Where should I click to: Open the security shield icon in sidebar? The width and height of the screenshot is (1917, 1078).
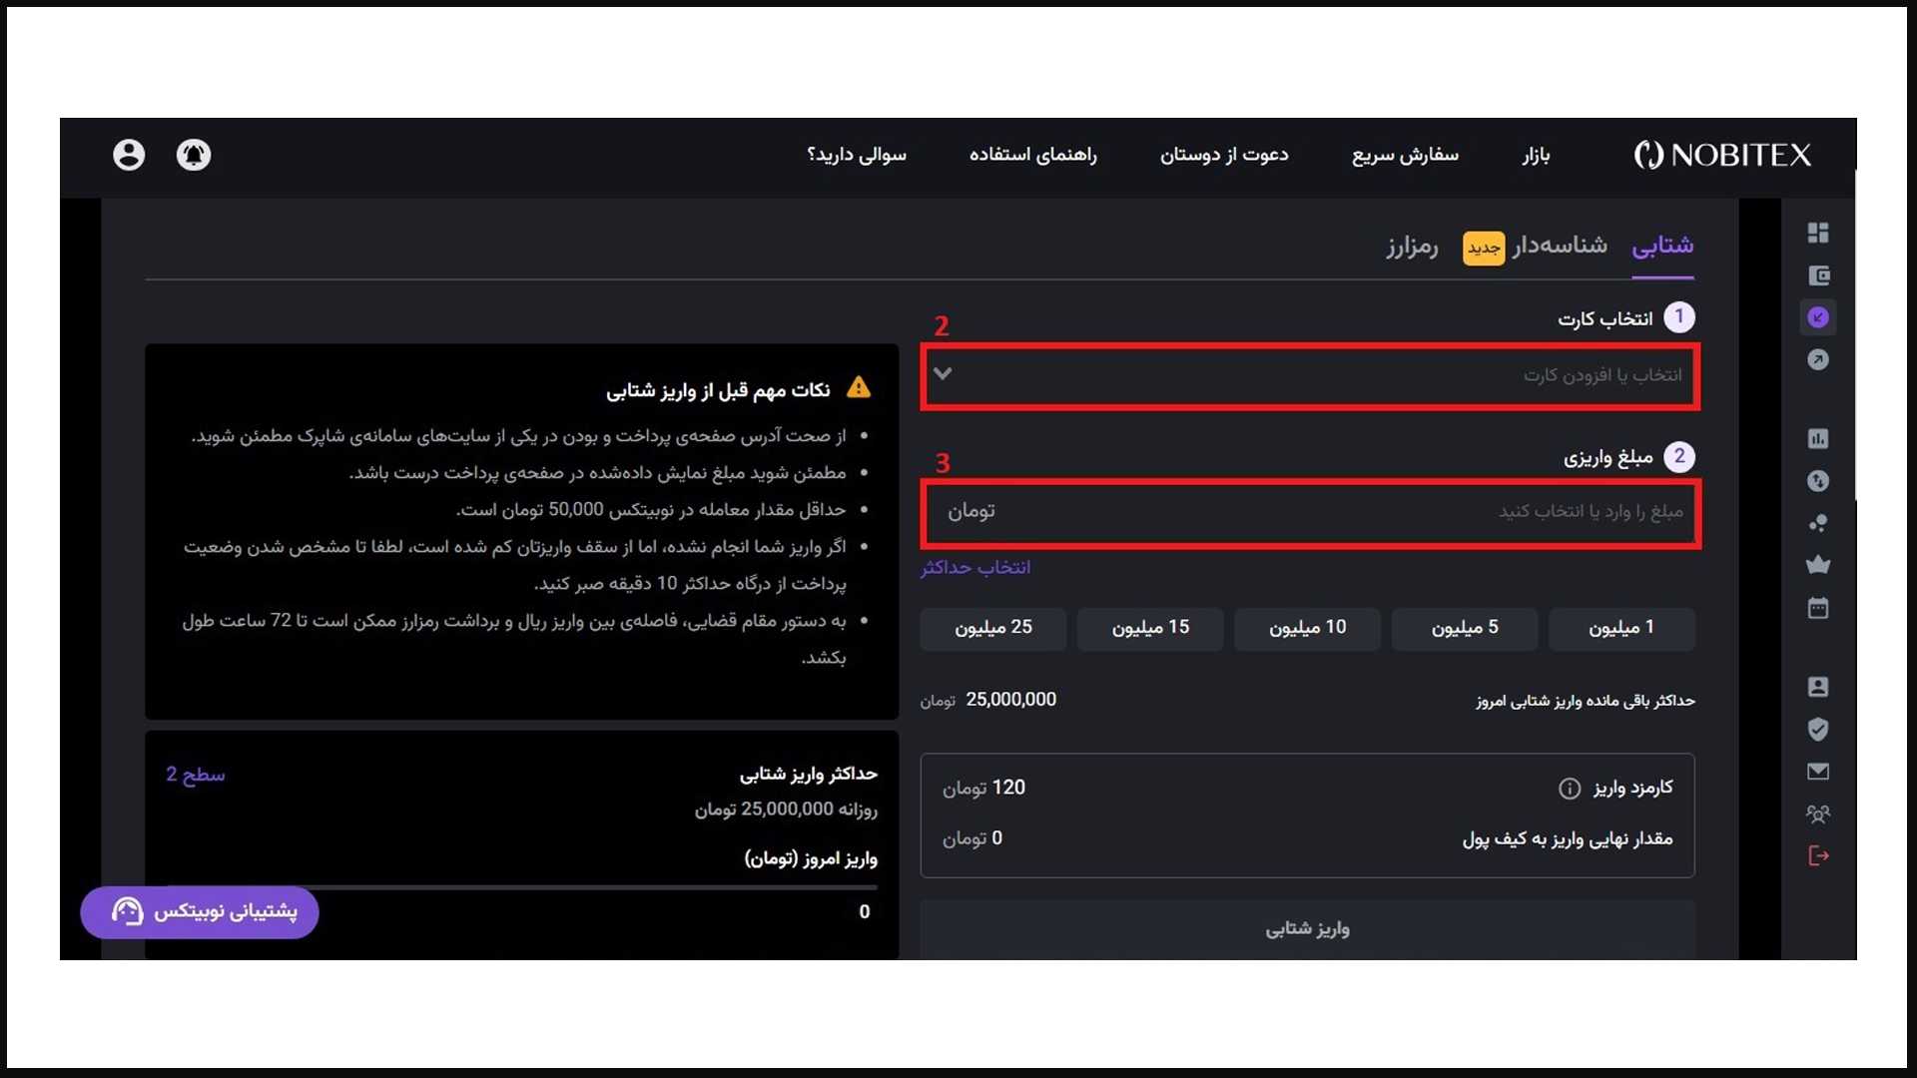1818,729
